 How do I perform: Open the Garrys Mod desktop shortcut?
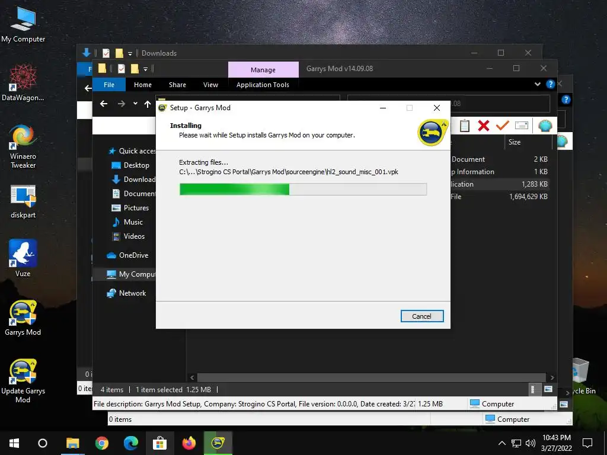(x=23, y=318)
